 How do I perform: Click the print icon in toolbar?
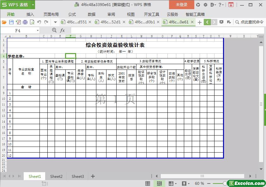tap(25, 22)
